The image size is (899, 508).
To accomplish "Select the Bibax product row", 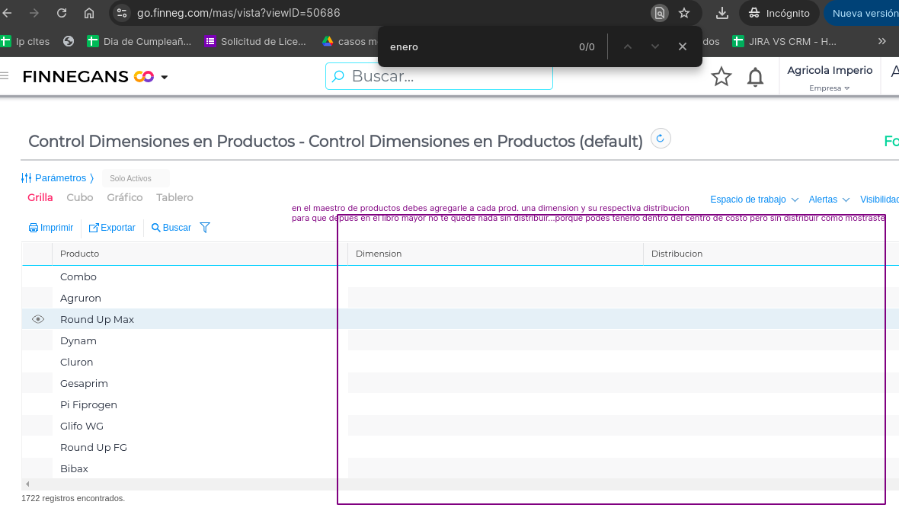I will (x=460, y=468).
